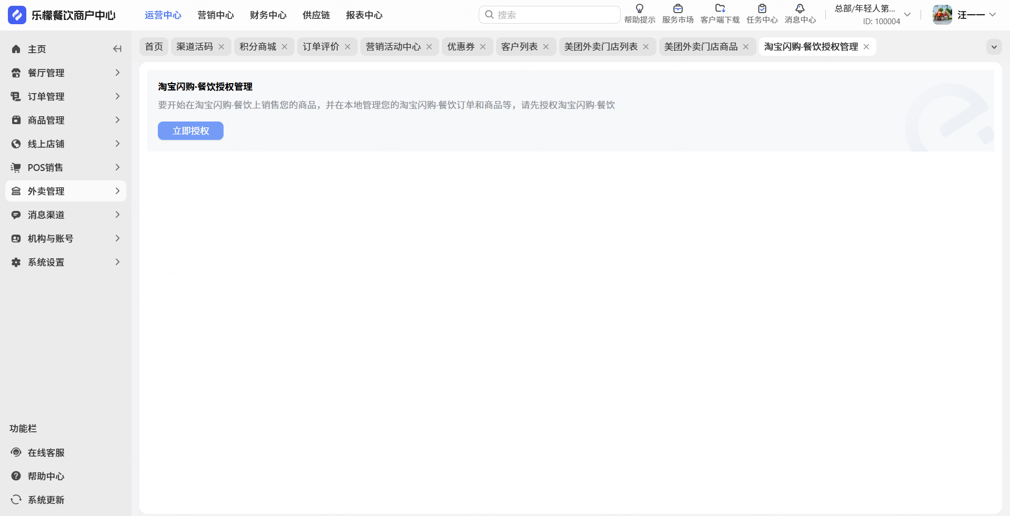Expand 订单管理 submenu chevron
The width and height of the screenshot is (1010, 516).
coord(117,96)
